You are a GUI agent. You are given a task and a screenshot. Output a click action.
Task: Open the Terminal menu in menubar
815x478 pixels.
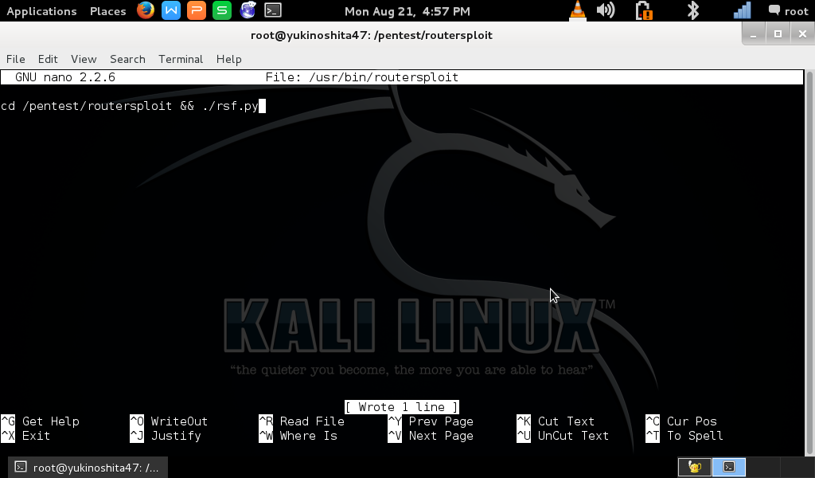point(181,59)
